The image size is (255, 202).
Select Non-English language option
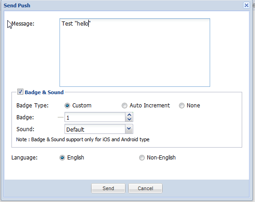[142, 158]
